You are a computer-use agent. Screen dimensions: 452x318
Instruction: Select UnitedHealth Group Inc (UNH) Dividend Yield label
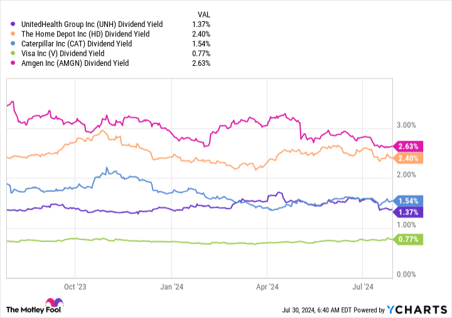point(91,24)
